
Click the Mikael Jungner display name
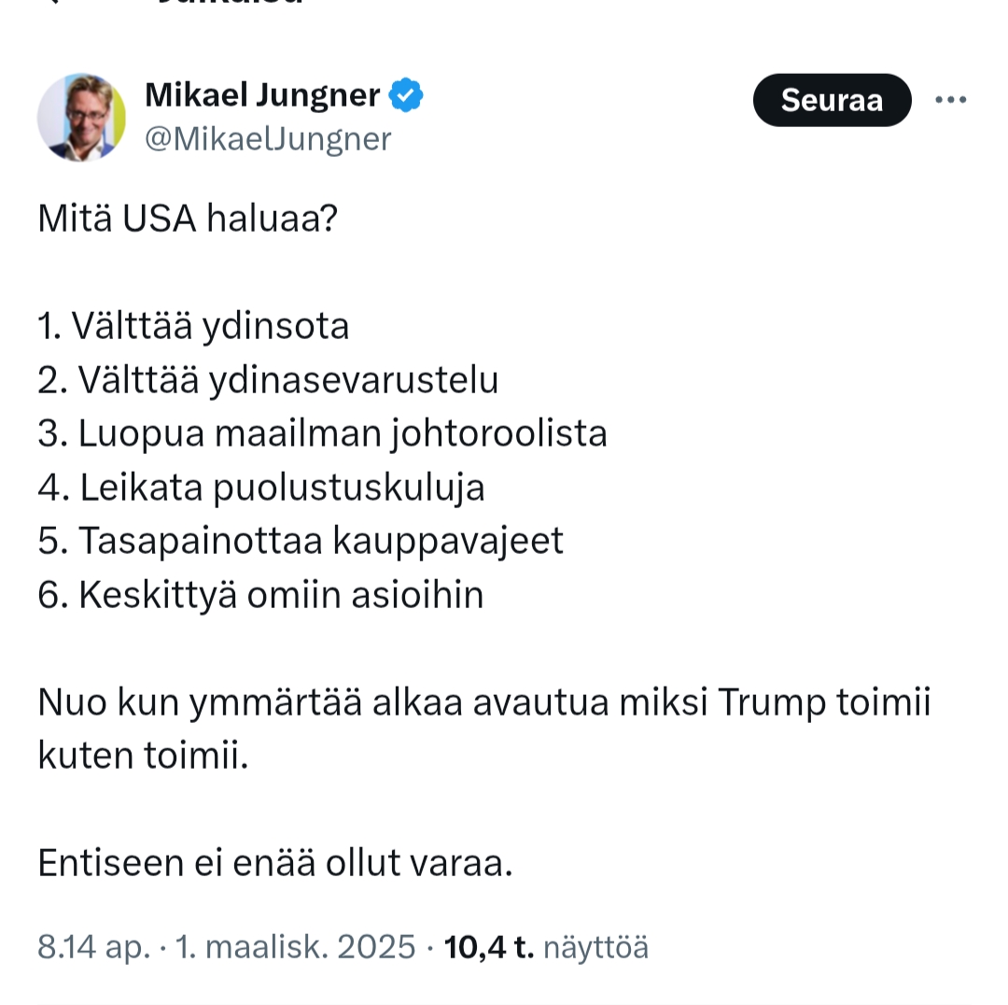coord(263,95)
